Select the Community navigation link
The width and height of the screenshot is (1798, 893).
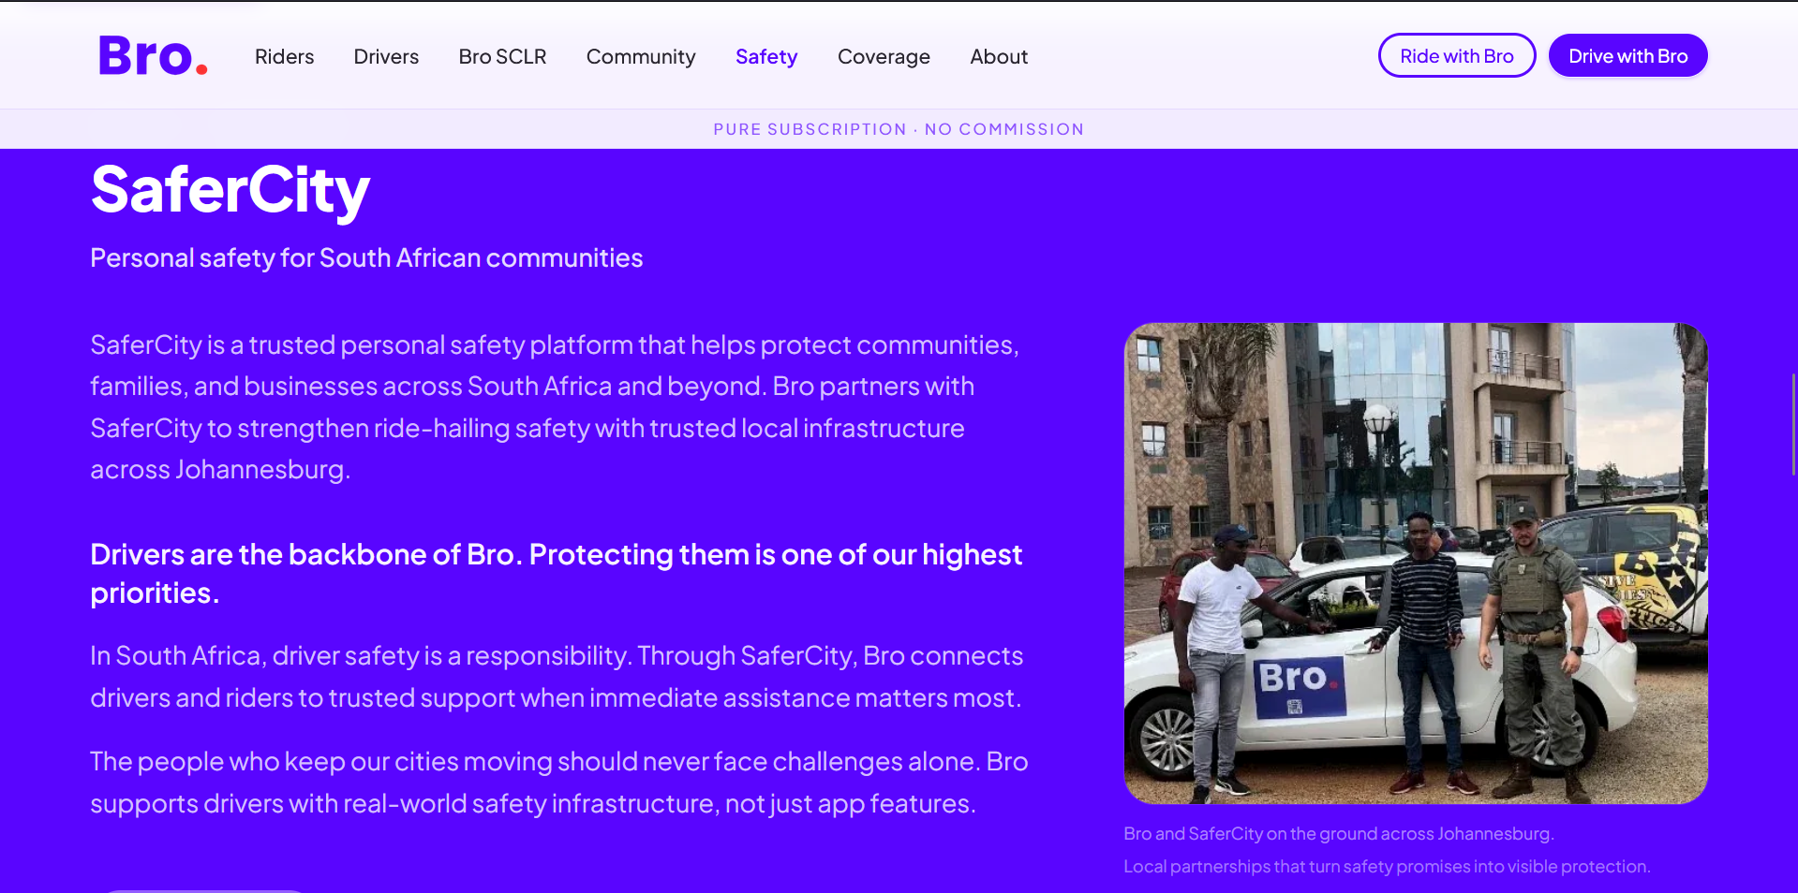(x=641, y=57)
